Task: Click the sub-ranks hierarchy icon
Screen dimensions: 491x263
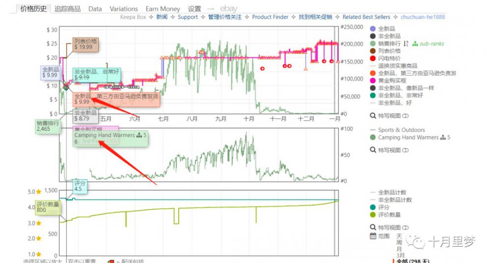Action: tap(415, 44)
